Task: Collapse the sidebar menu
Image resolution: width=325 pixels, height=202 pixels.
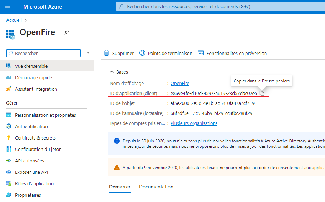Action: point(88,53)
